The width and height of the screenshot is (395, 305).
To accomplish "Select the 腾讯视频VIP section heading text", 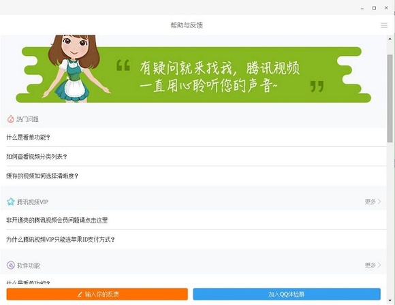I will point(33,202).
